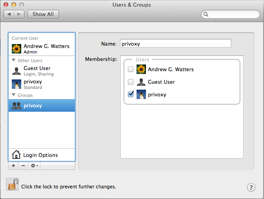The image size is (264, 199).
Task: Open the gear action dropdown menu
Action: (34, 166)
